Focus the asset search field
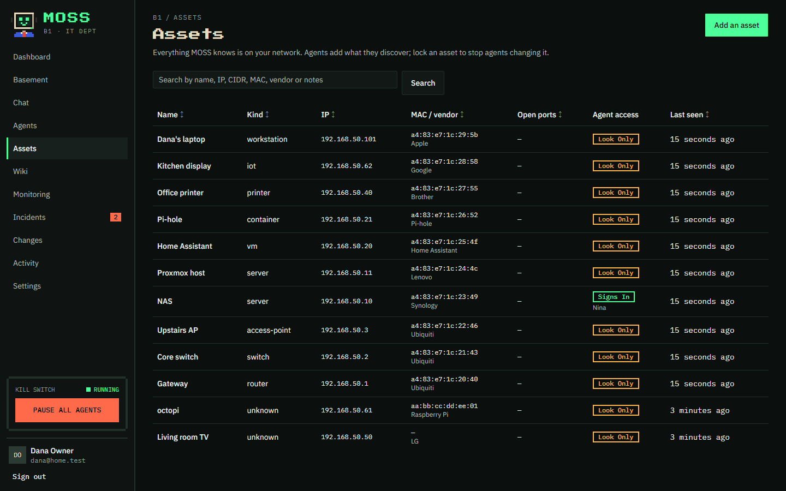This screenshot has height=491, width=786. [275, 80]
